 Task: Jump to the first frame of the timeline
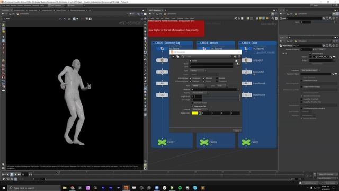(4, 175)
